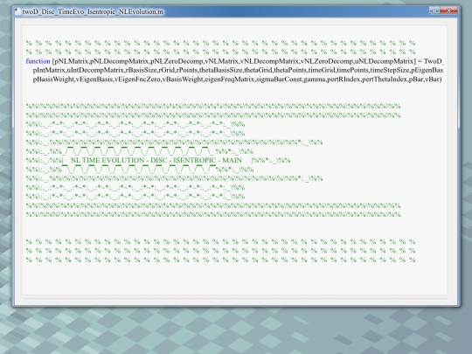Viewport: 472px width, 354px height.
Task: Click 'vNLZeroDecomp' output argument
Action: 327,61
